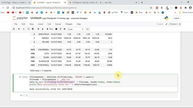Save the notebook with the floppy icon

[x=14, y=29]
